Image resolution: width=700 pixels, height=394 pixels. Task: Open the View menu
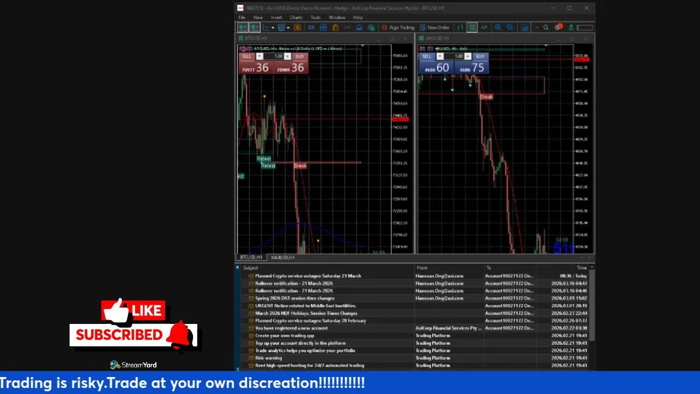tap(258, 18)
